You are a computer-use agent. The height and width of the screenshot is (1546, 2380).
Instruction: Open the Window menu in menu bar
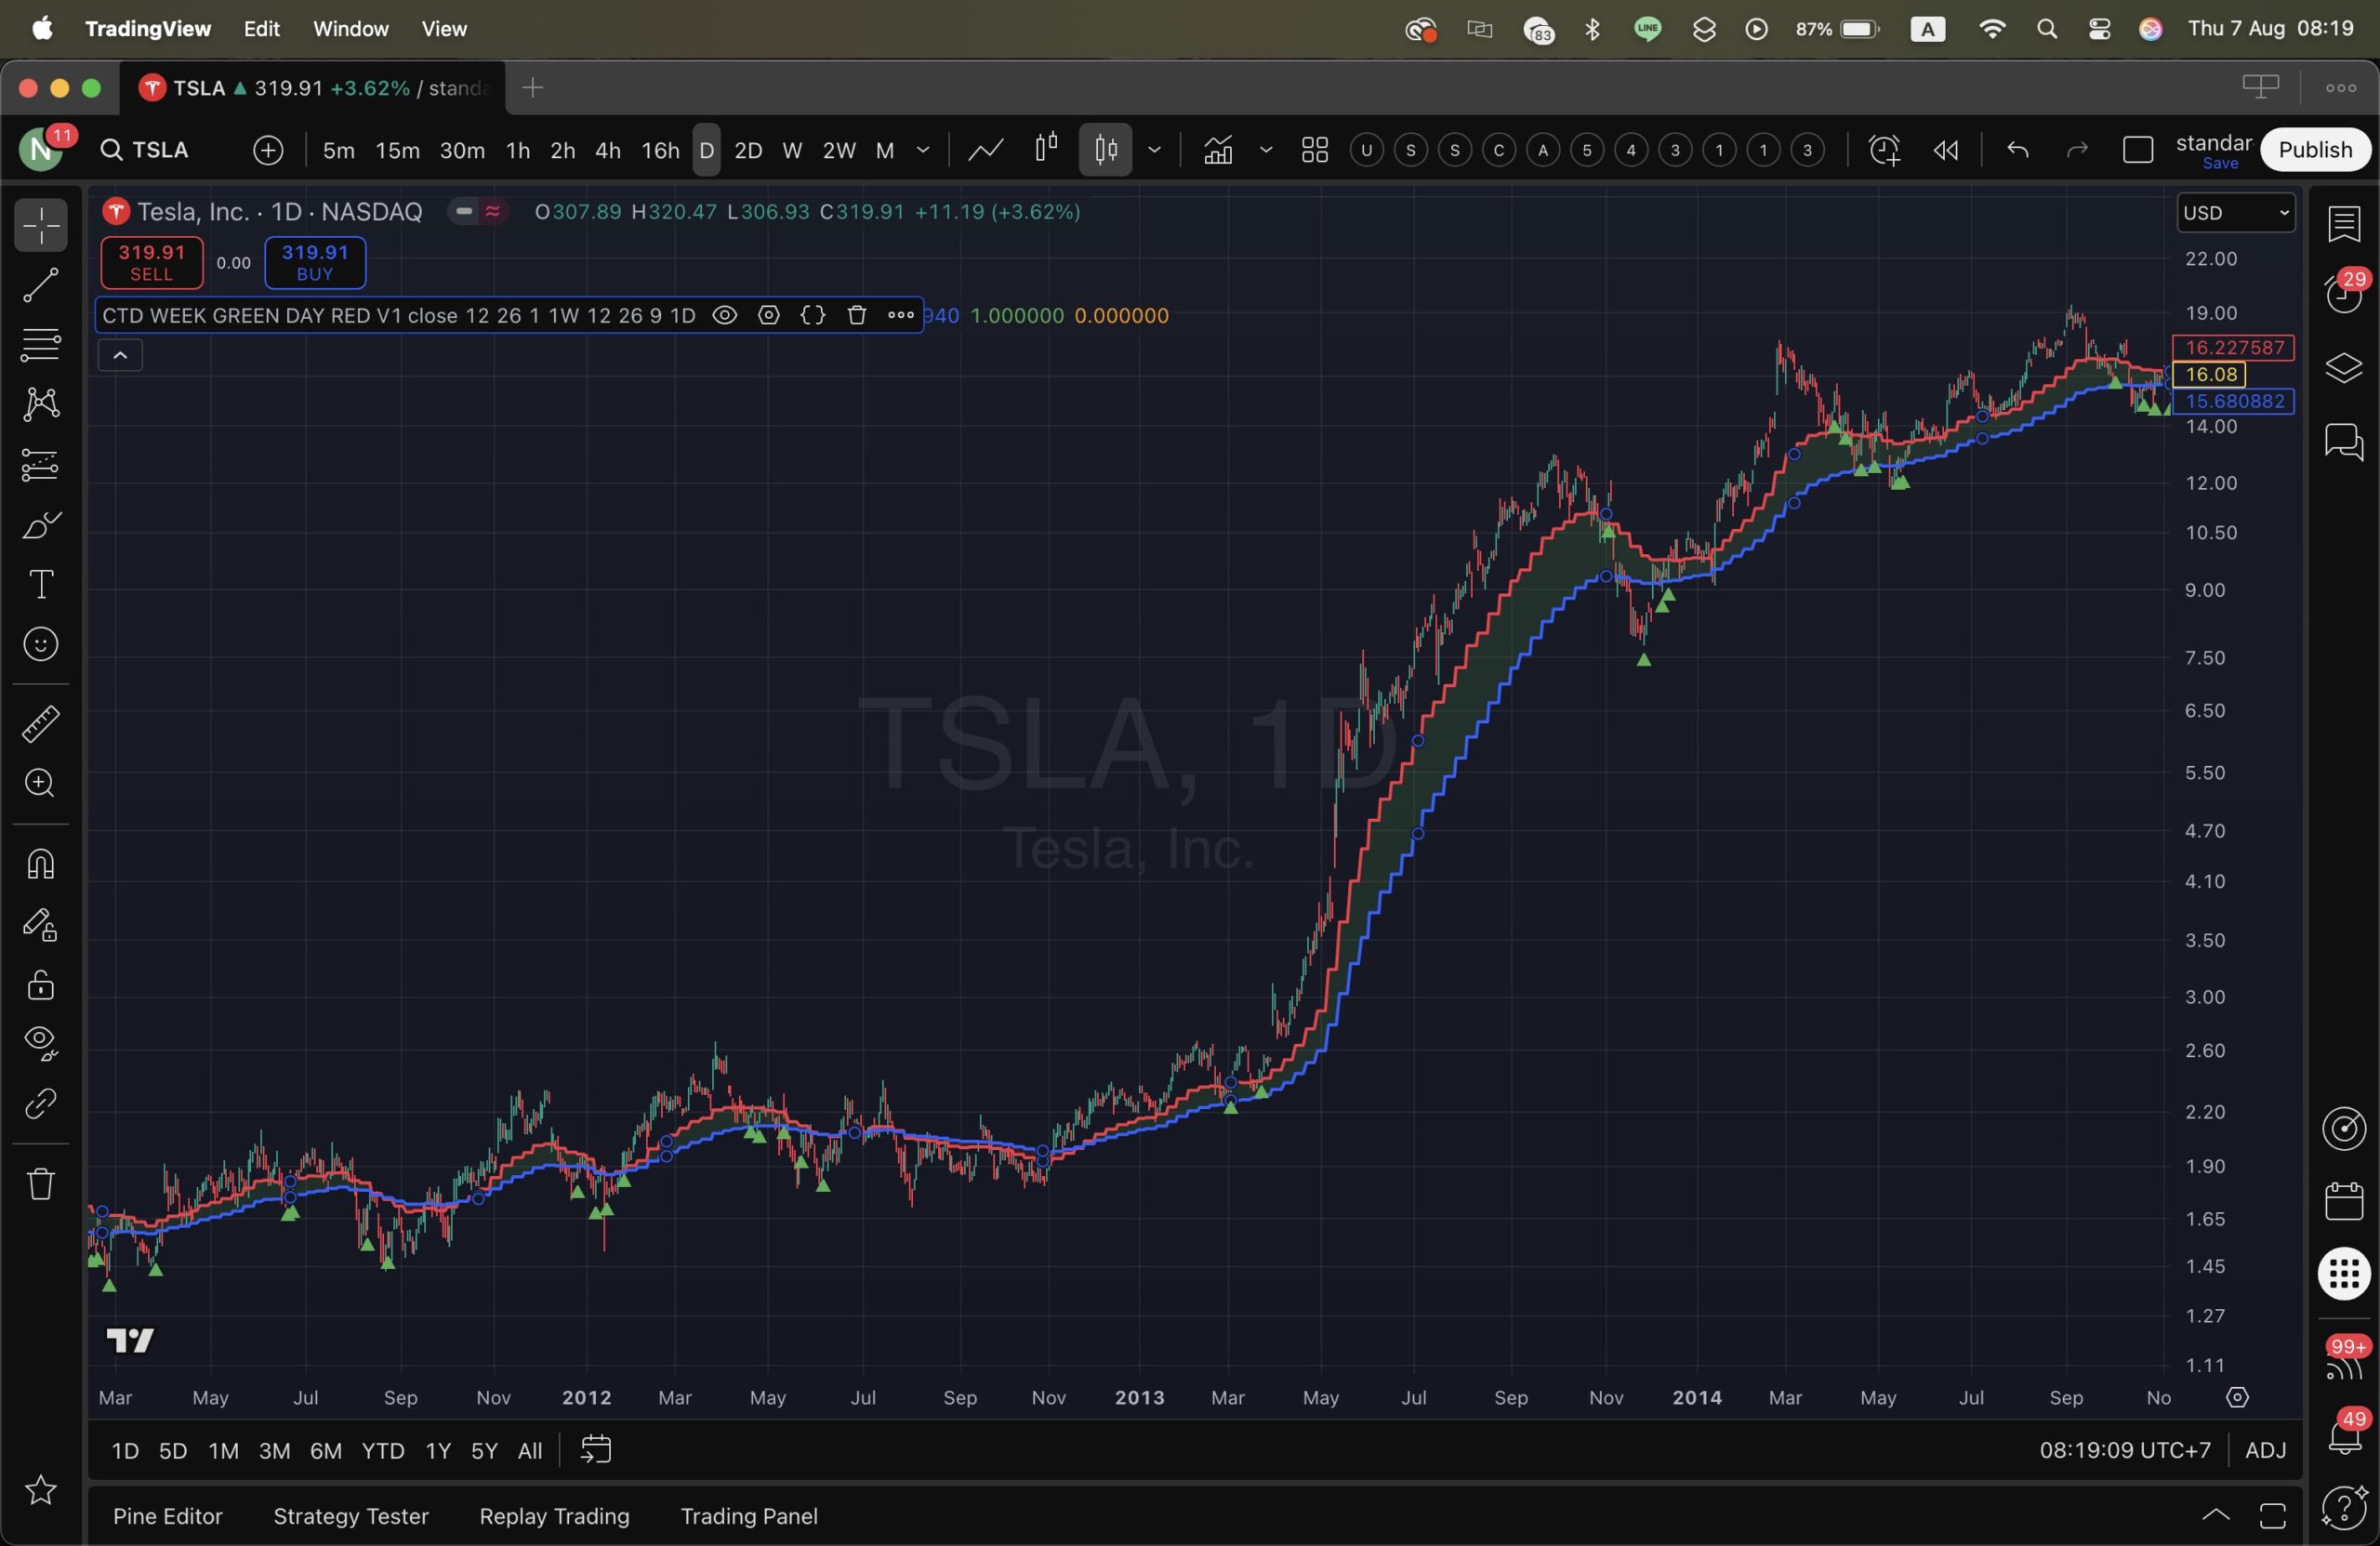pos(350,29)
